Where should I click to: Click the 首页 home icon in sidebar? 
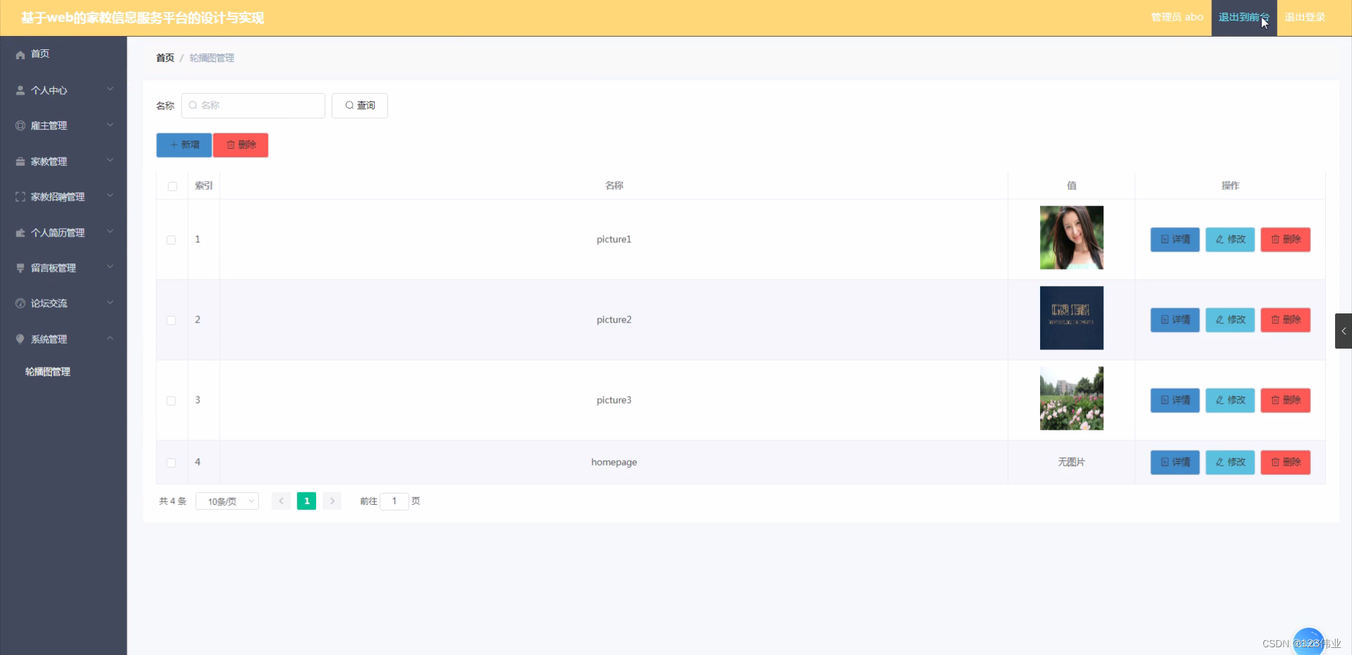[x=19, y=54]
